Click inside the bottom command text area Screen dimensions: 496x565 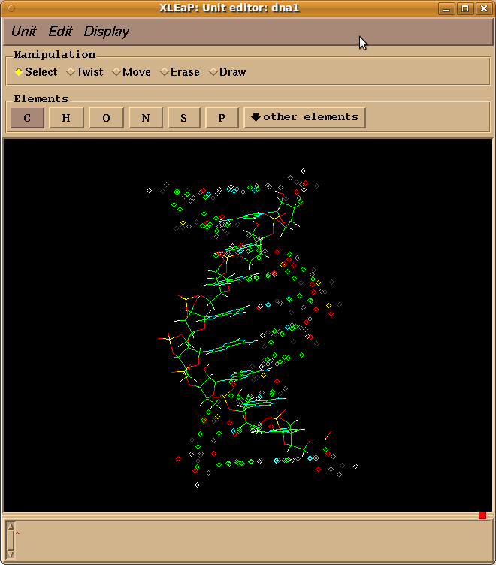[x=248, y=539]
